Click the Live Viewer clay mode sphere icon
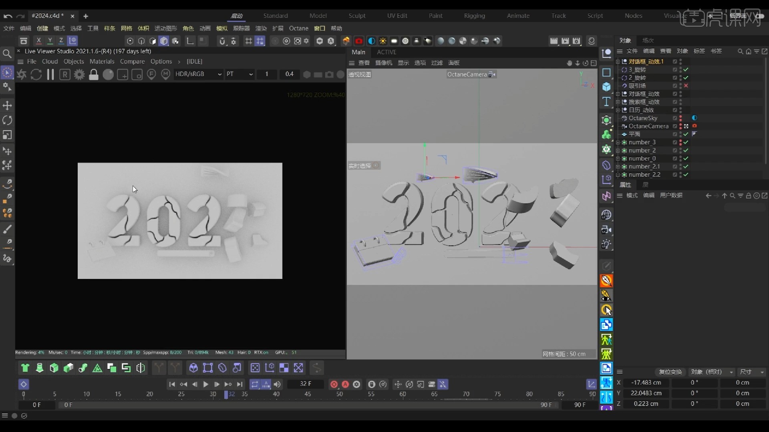The height and width of the screenshot is (432, 769). 108,74
